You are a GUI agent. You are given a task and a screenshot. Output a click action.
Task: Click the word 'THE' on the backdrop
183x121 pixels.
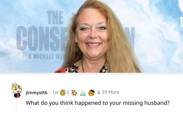[x=55, y=17]
